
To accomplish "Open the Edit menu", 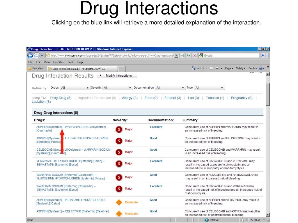I will (38, 62).
